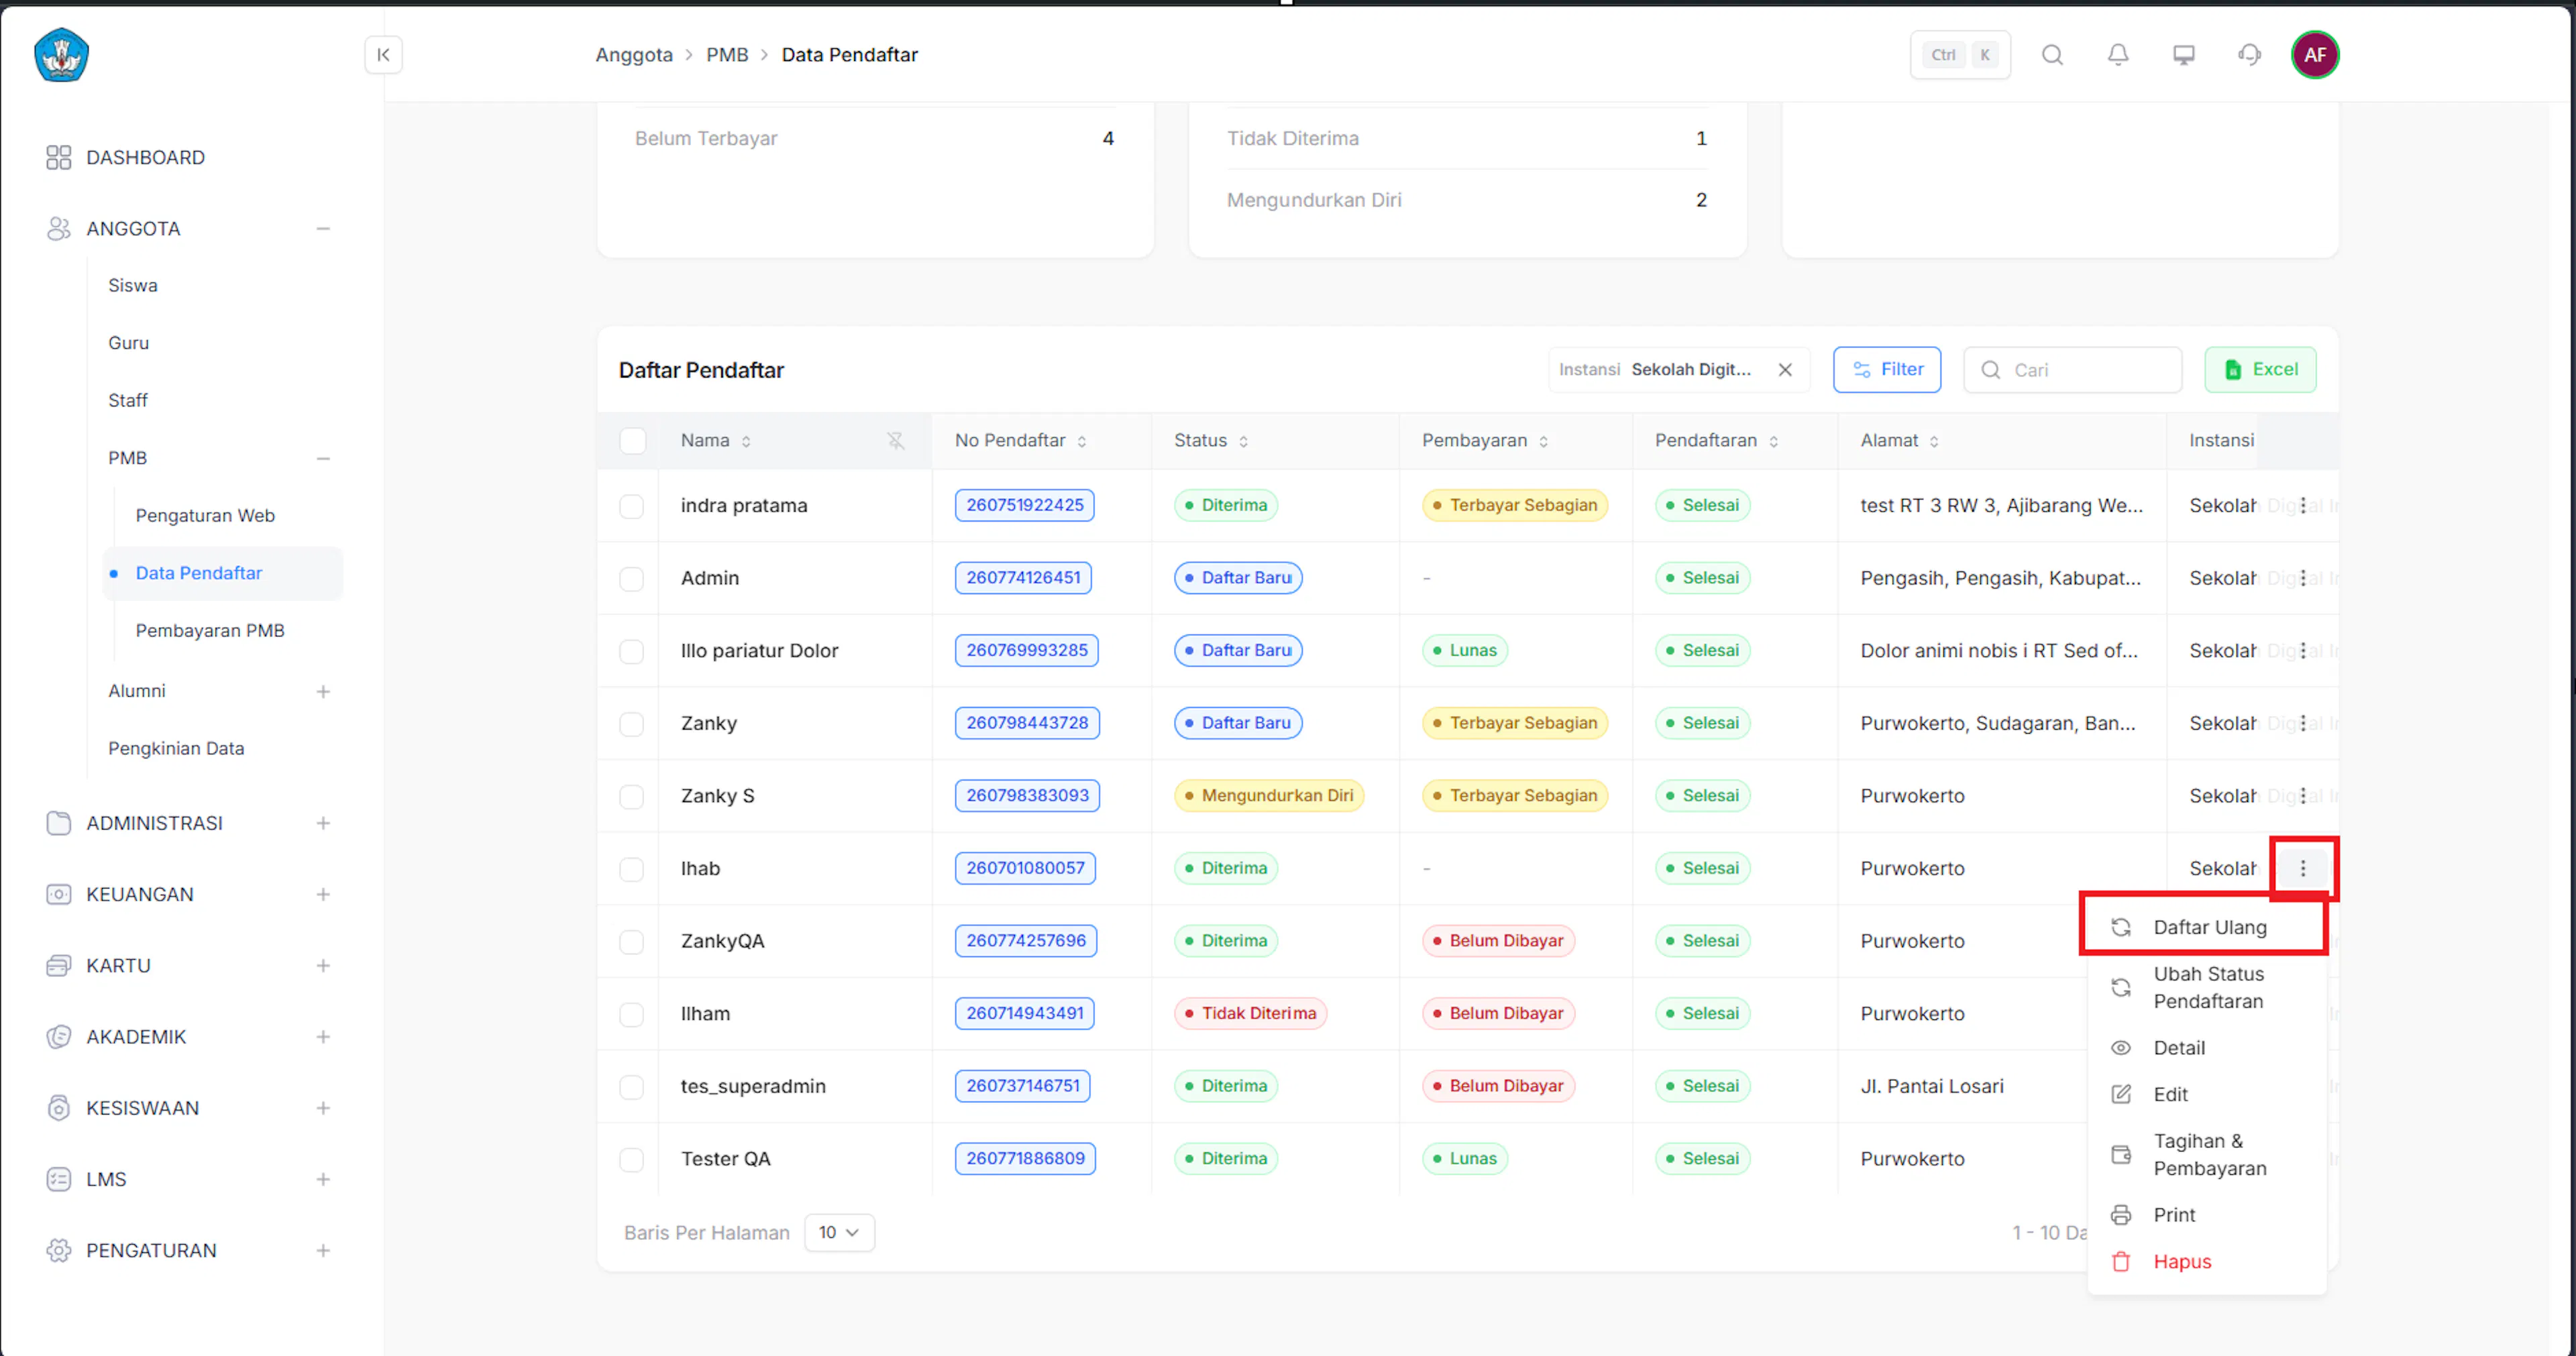Image resolution: width=2576 pixels, height=1356 pixels.
Task: Focus the Cari search field
Action: [x=2072, y=370]
